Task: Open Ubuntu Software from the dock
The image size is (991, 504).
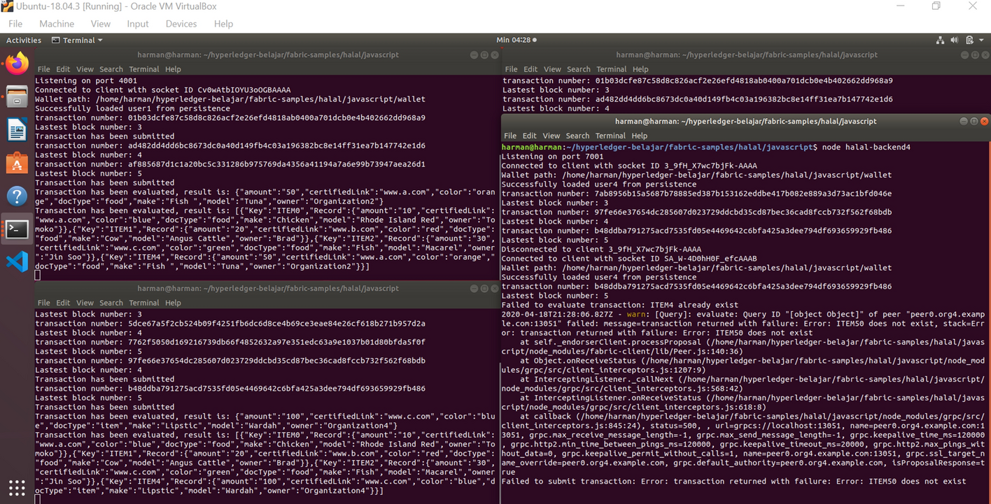Action: 17,163
